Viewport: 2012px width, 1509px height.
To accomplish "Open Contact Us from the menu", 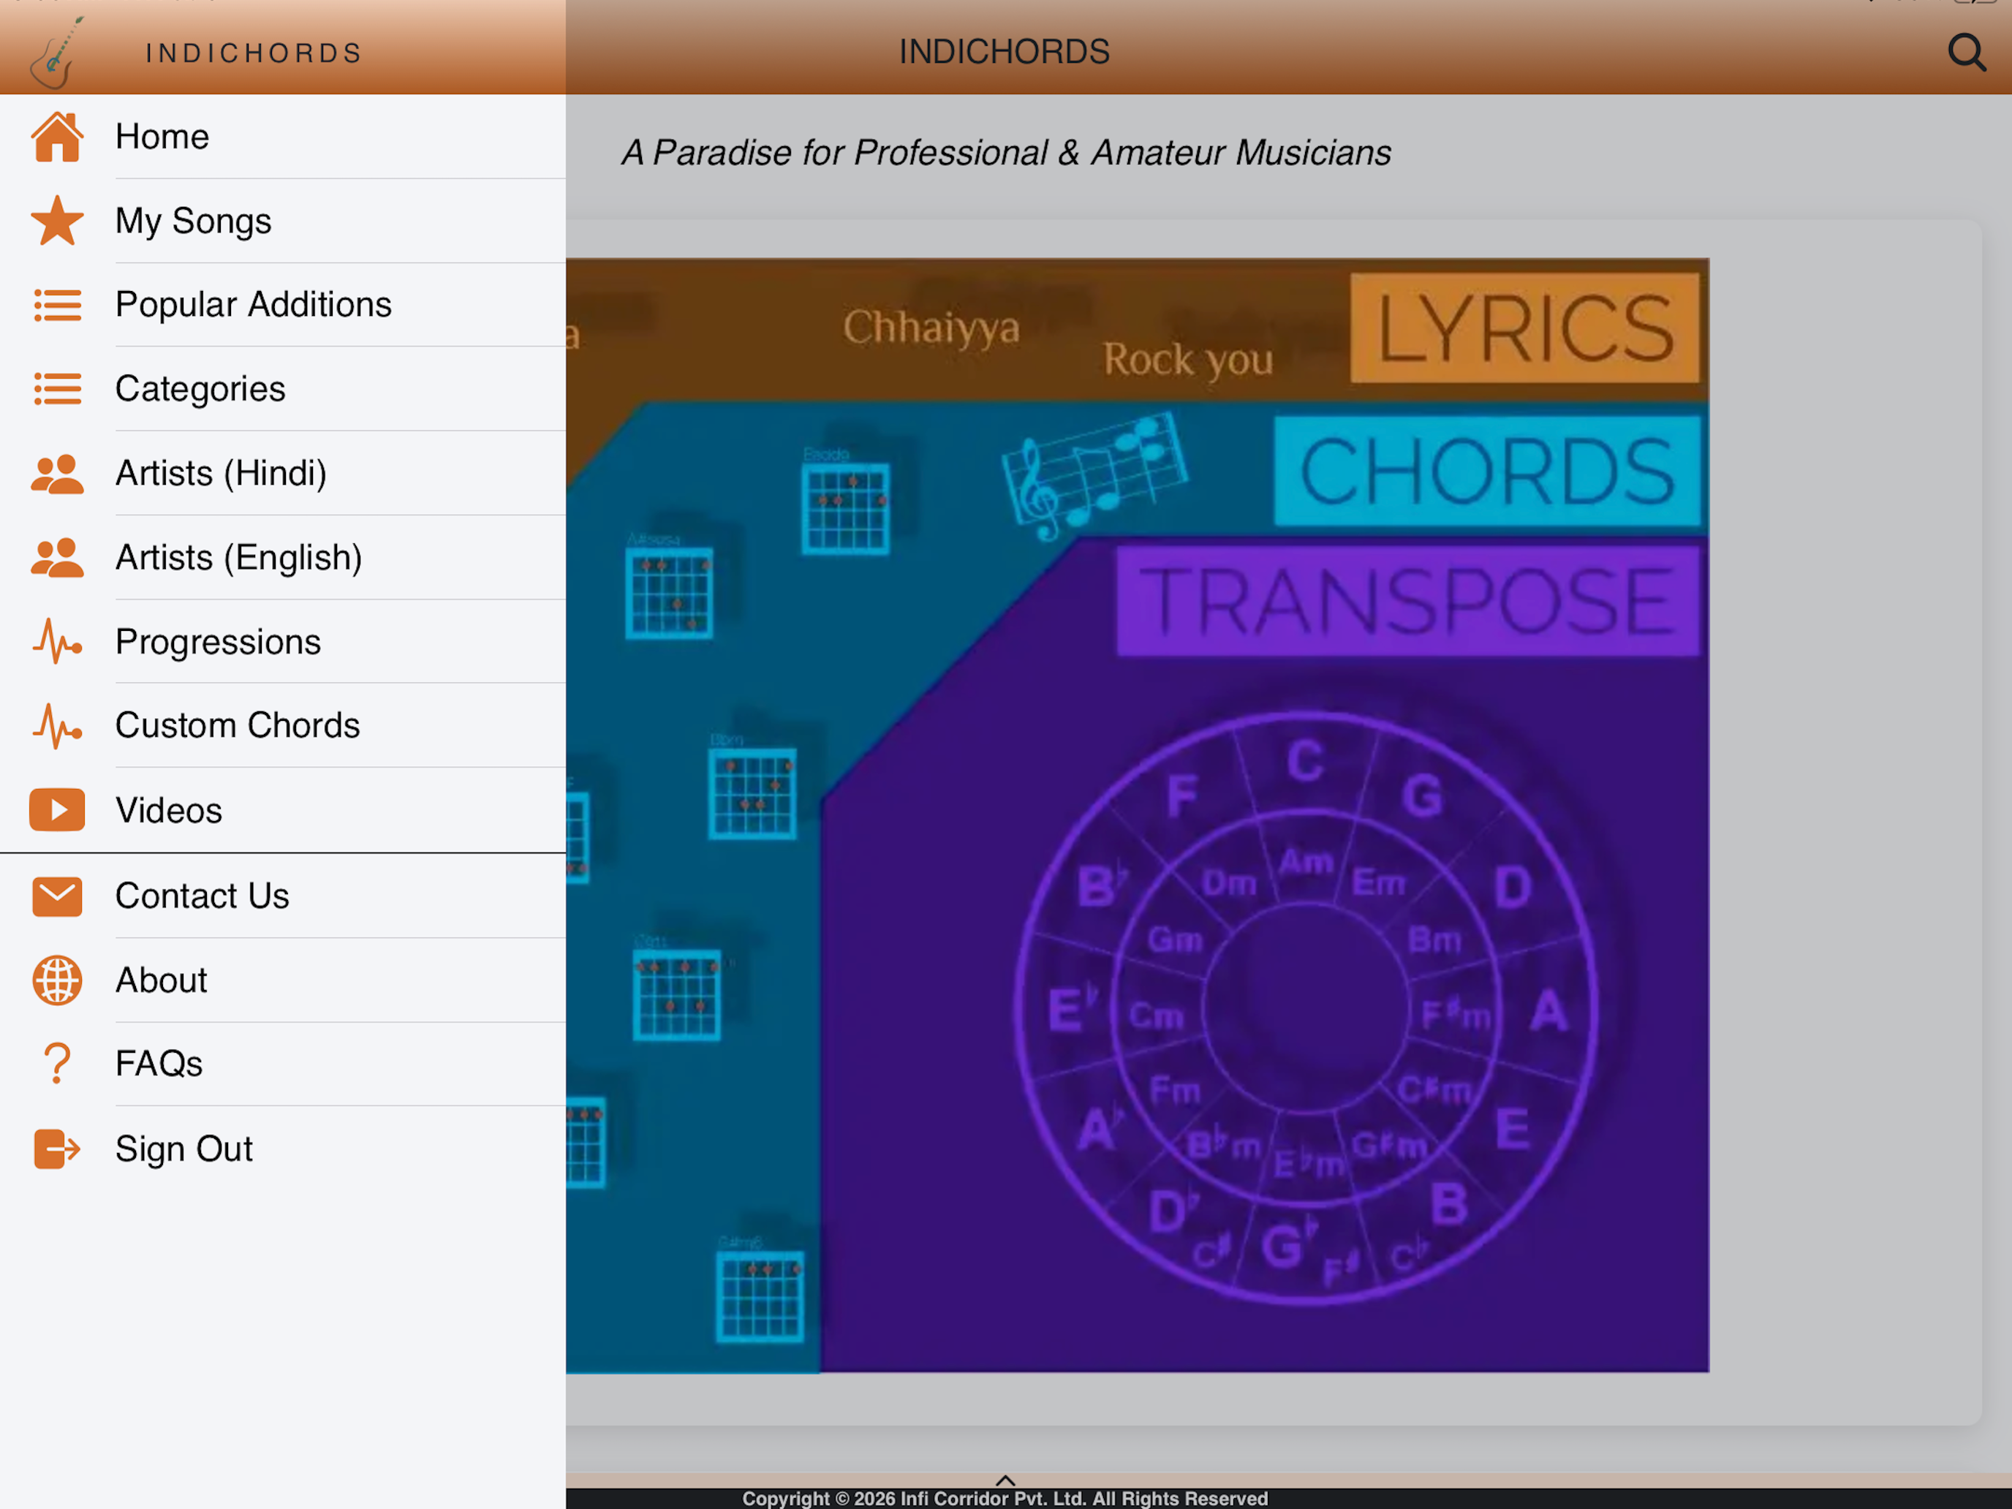I will (283, 896).
